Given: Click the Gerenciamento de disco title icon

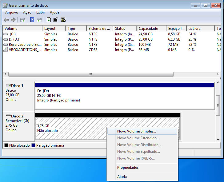Looking at the screenshot, I should point(5,6).
